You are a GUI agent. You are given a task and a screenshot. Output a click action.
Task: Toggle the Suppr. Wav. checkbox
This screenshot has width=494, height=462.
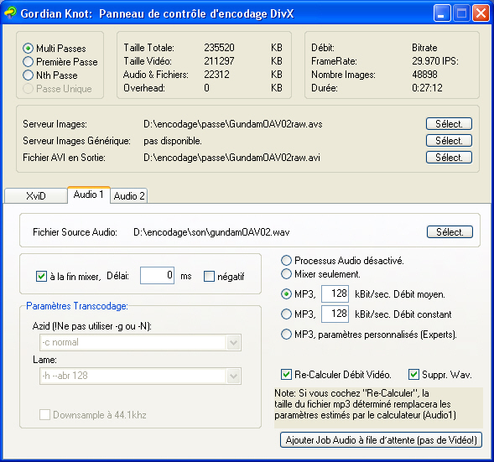413,375
